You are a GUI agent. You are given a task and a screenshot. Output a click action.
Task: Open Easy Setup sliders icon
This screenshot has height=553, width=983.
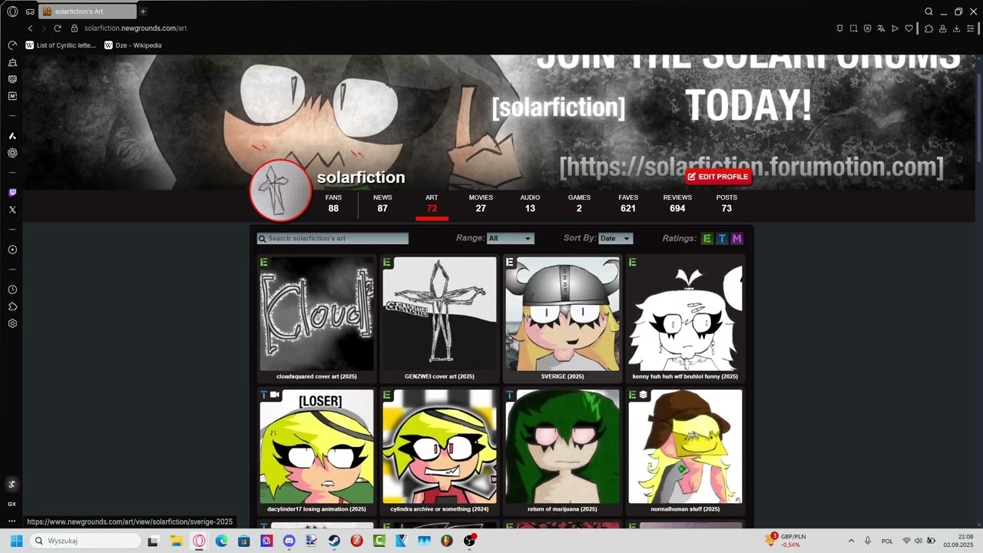coord(971,28)
